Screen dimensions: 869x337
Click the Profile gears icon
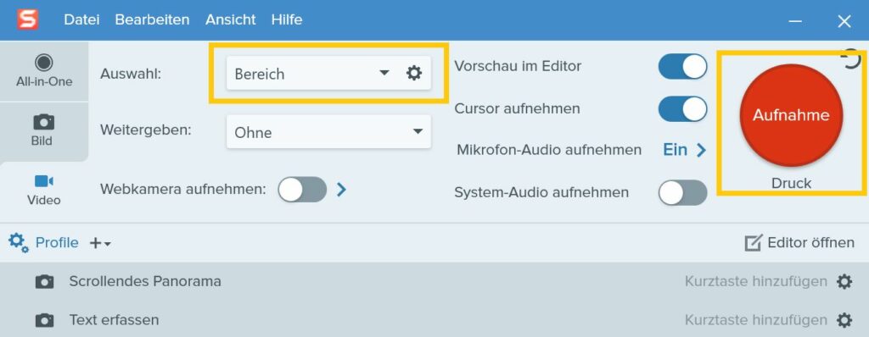(x=19, y=242)
